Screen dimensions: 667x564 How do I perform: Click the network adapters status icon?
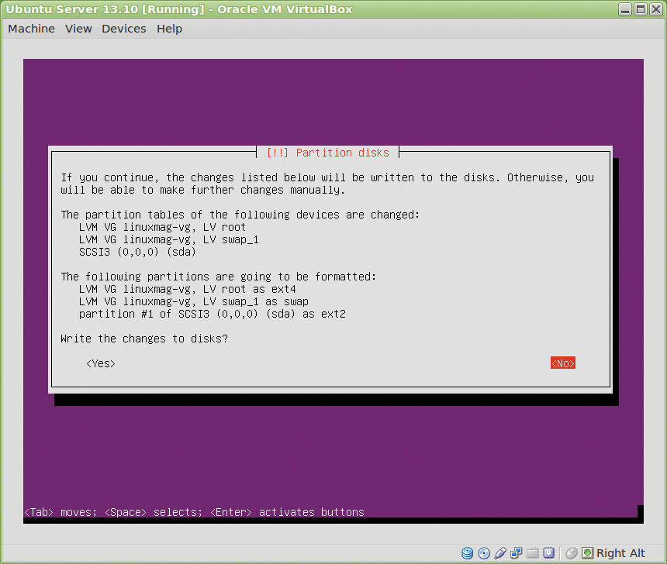(x=517, y=553)
